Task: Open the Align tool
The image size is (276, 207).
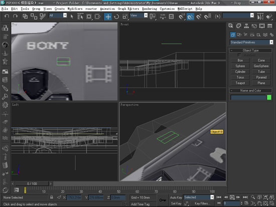Action: [269, 17]
